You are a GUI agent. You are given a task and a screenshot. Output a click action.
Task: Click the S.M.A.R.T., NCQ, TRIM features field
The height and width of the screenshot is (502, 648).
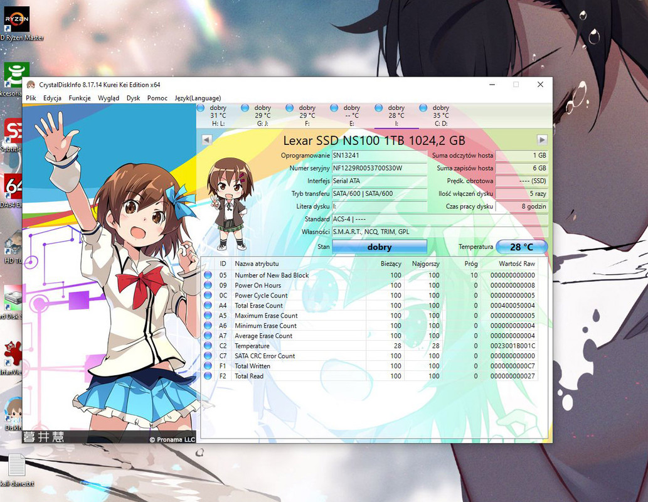pyautogui.click(x=440, y=232)
